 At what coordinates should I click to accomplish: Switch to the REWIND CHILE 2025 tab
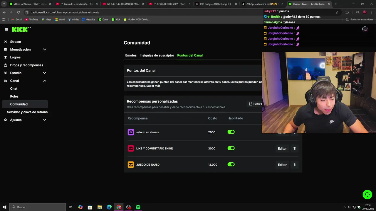pos(170,4)
